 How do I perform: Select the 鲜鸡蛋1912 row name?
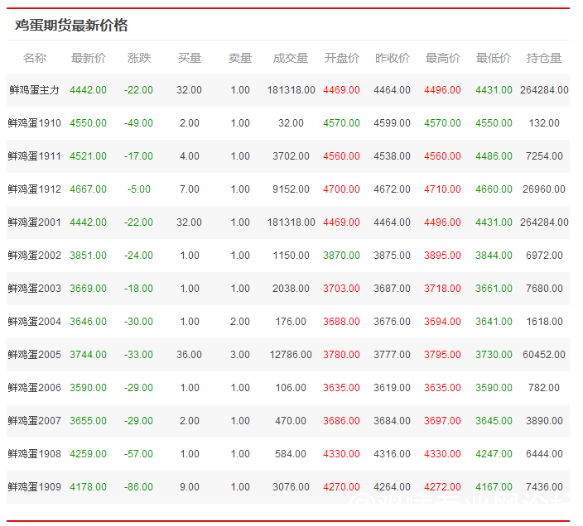click(x=34, y=189)
